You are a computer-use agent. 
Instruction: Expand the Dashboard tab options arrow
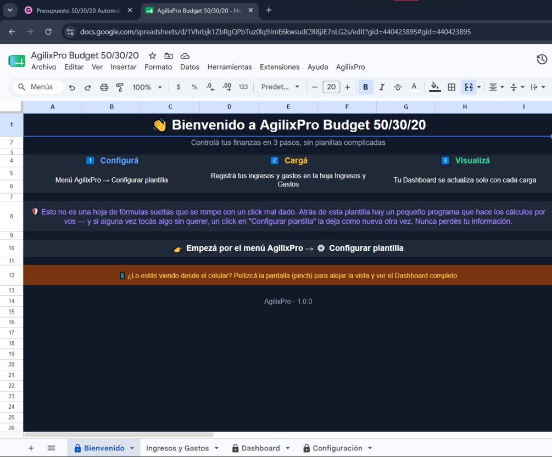click(288, 448)
